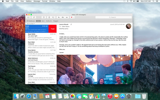Viewport: 160px width, 100px height.
Task: Open Launchpad from the Dock
Action: pos(22,96)
